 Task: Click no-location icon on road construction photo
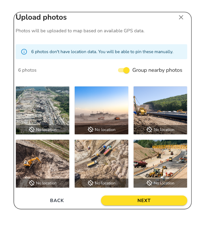[149, 183]
